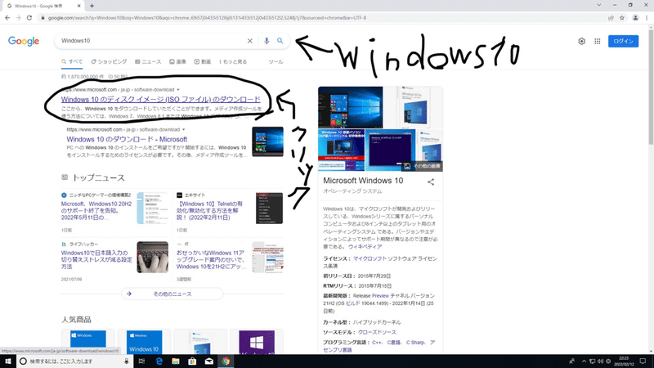
Task: Open news about Windows10 20H2 サポート終了
Action: tap(96, 211)
